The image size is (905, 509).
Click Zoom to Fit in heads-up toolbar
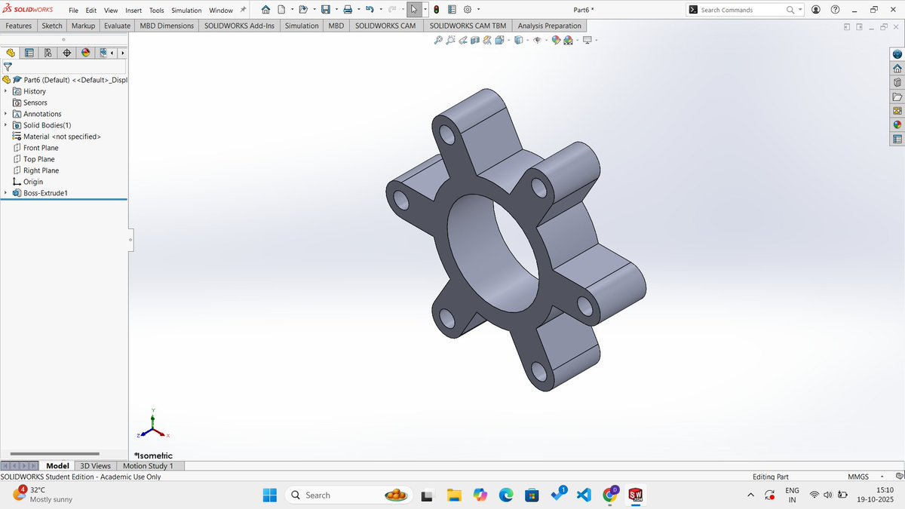click(x=438, y=40)
